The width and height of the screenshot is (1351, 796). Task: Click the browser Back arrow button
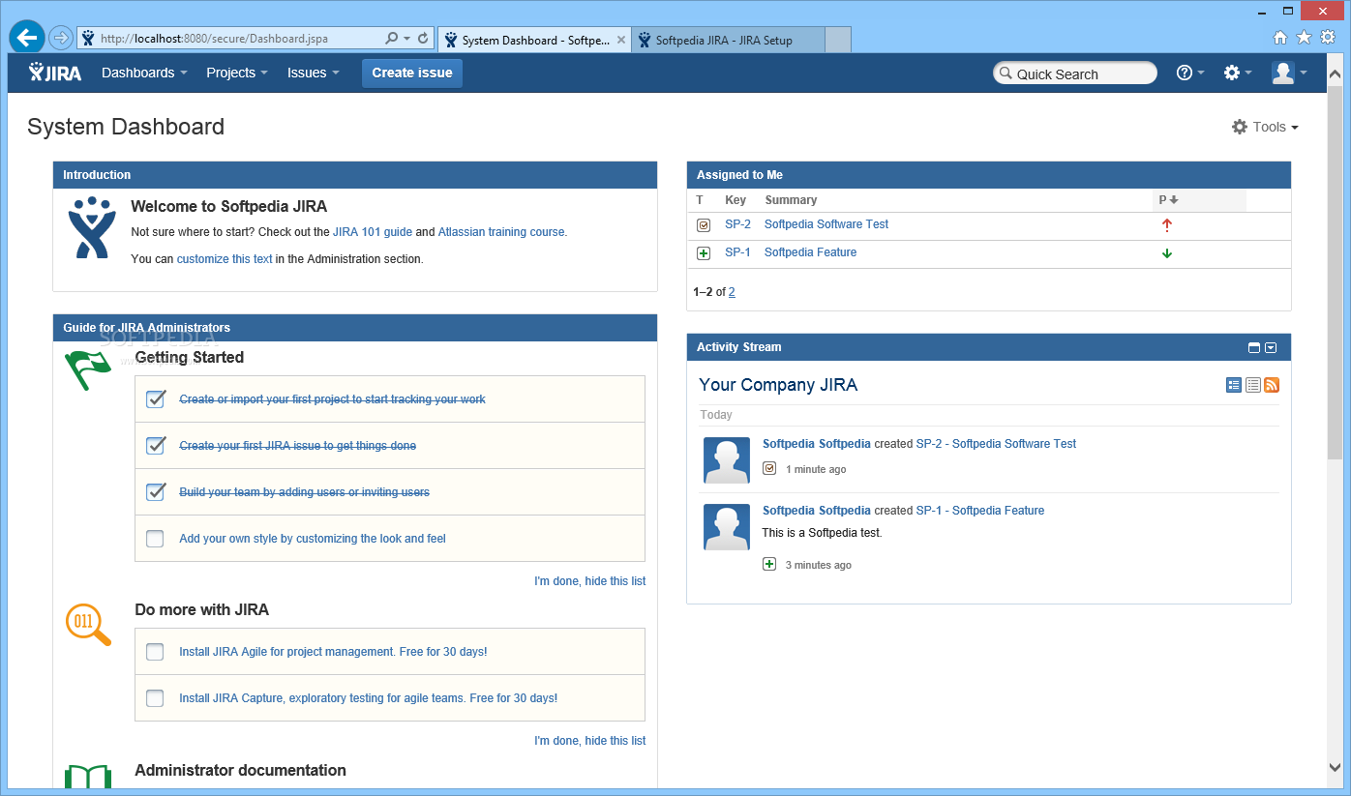[x=27, y=38]
